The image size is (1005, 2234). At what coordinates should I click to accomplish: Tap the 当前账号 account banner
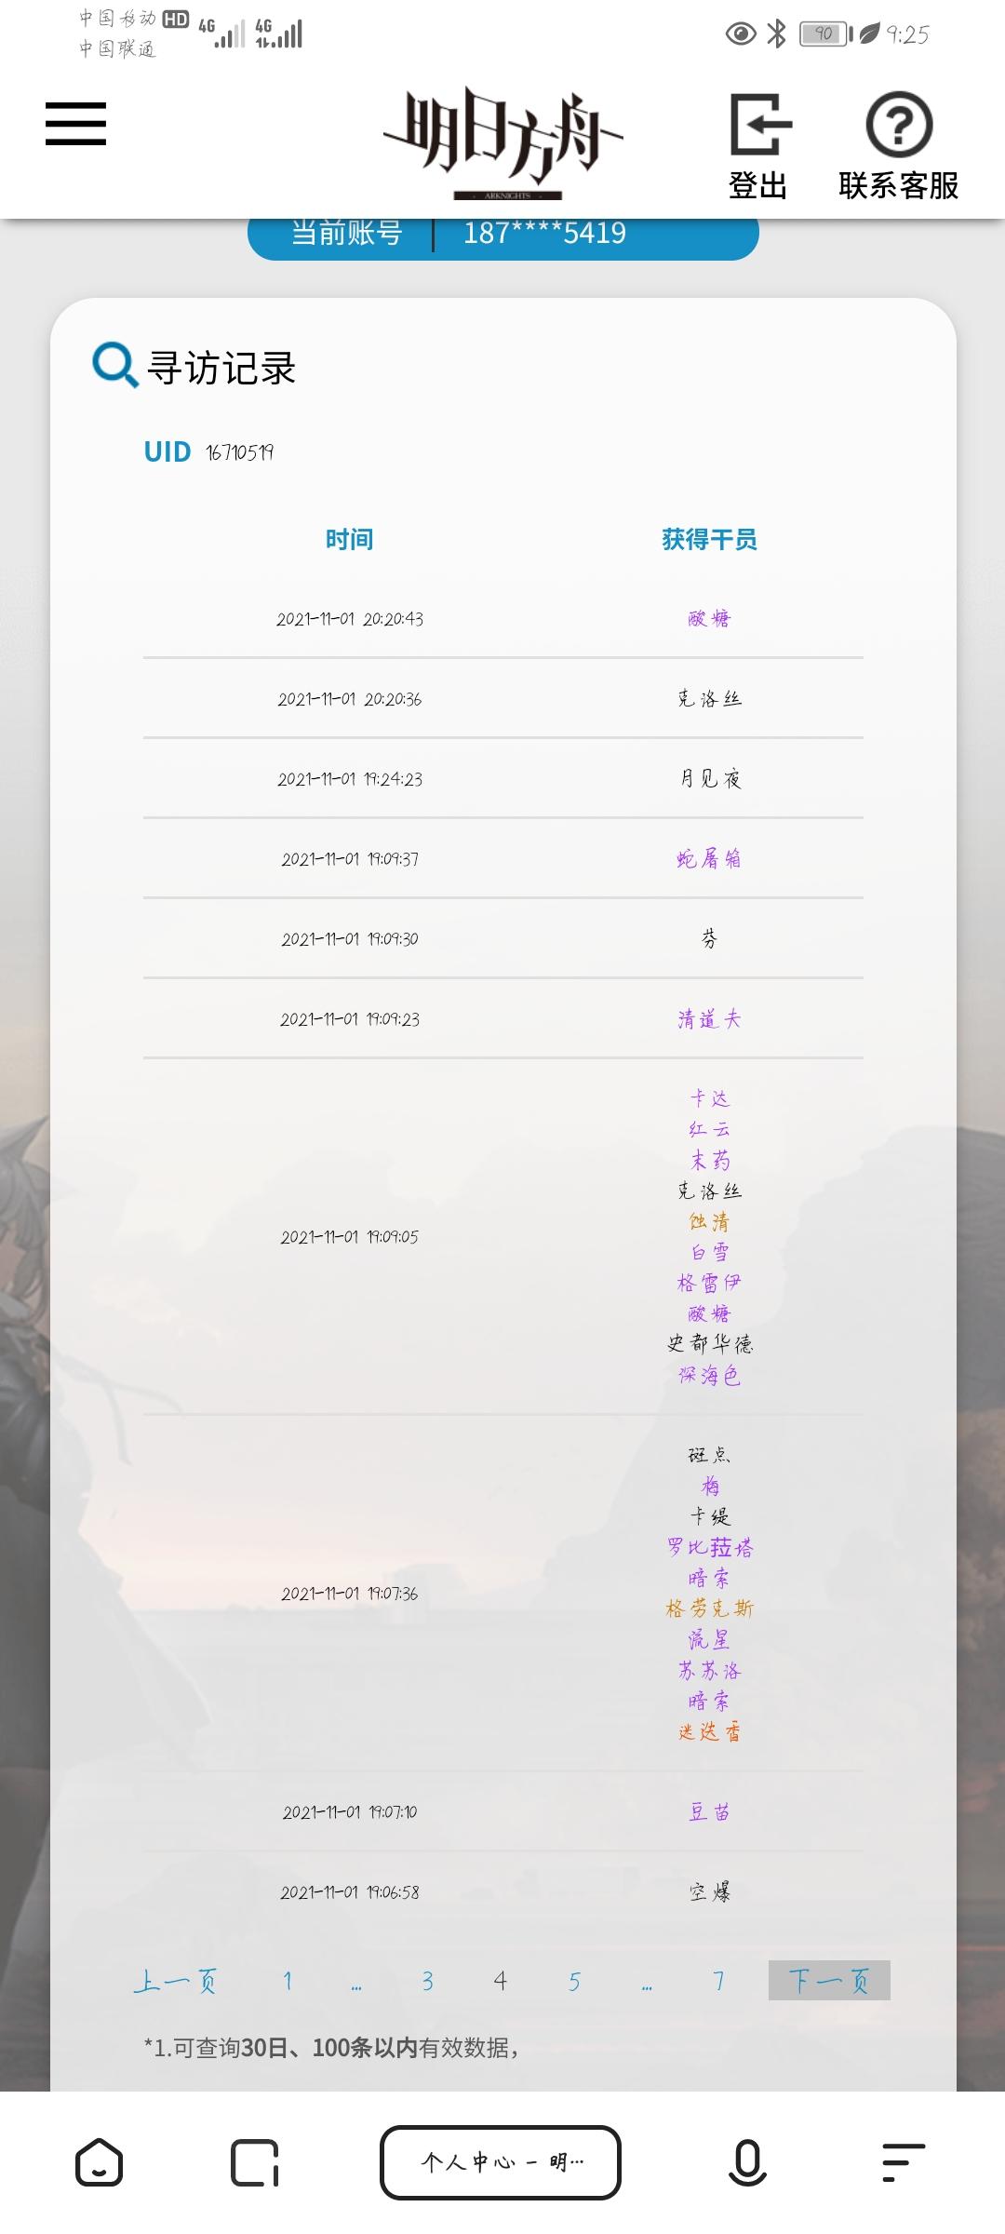click(503, 238)
